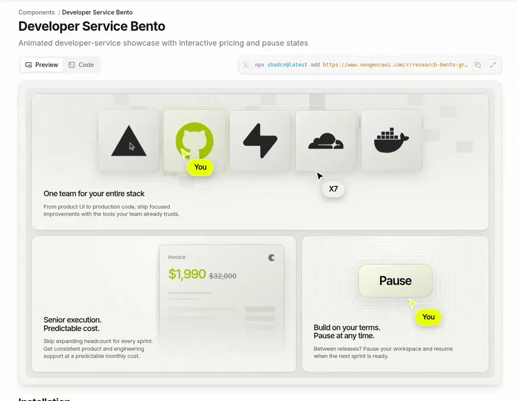
Task: Click the X7 cursor label
Action: point(333,189)
